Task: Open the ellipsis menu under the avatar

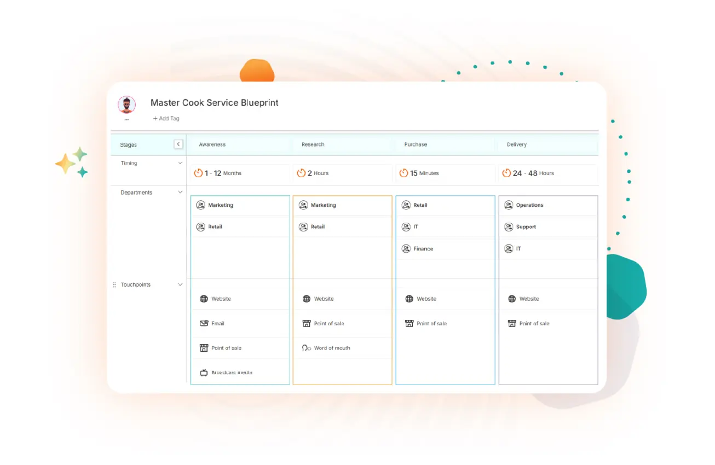Action: pos(126,119)
